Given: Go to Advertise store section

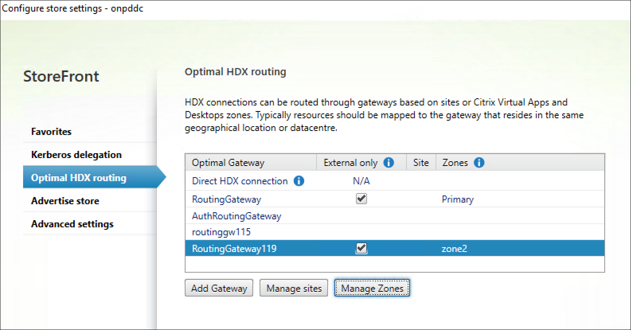Looking at the screenshot, I should click(x=65, y=201).
